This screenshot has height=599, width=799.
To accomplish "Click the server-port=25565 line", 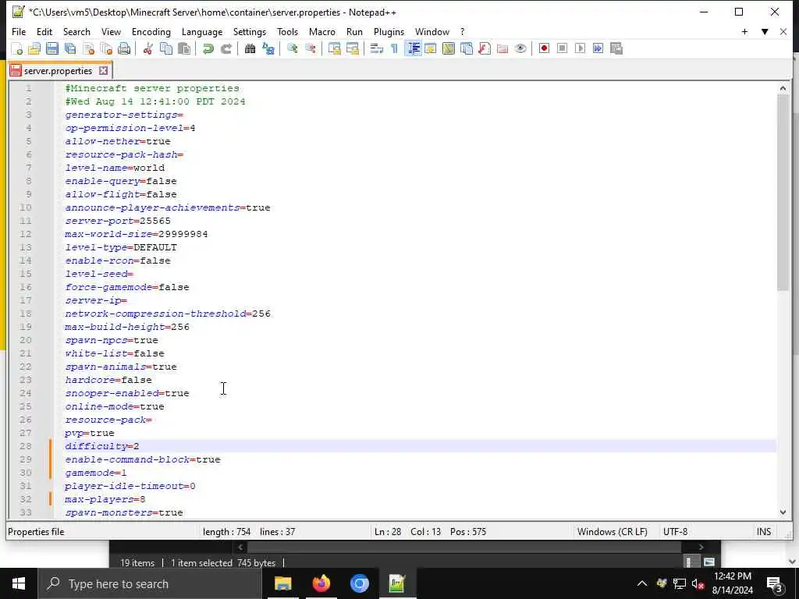I will (118, 221).
